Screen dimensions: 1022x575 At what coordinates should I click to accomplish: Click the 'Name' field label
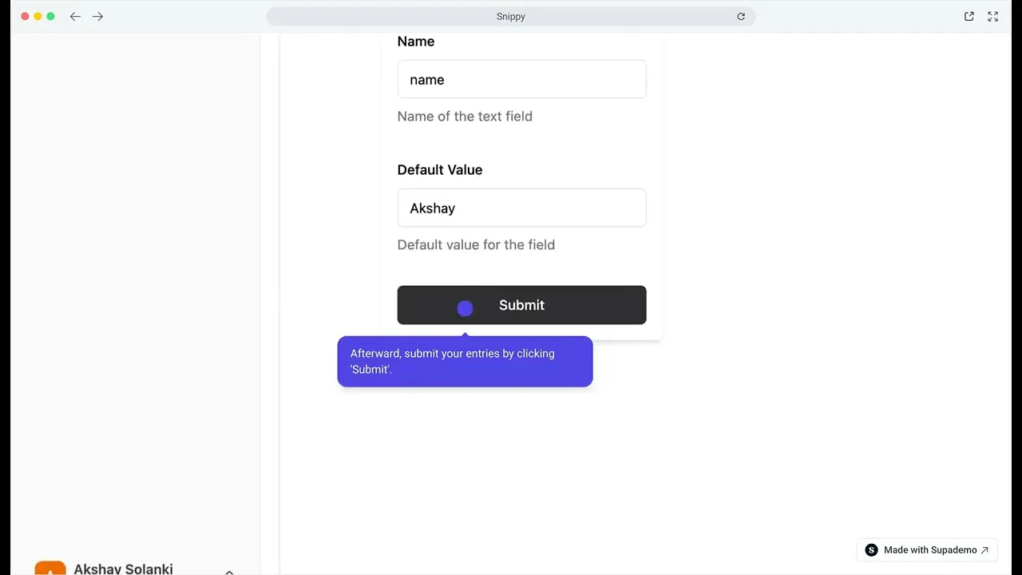coord(416,42)
